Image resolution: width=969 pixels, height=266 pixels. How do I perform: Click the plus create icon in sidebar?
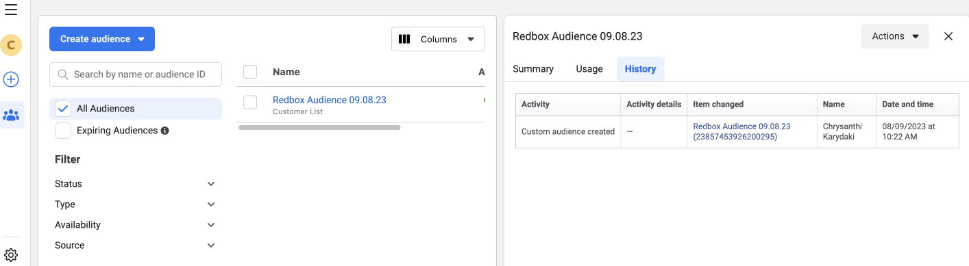tap(11, 79)
